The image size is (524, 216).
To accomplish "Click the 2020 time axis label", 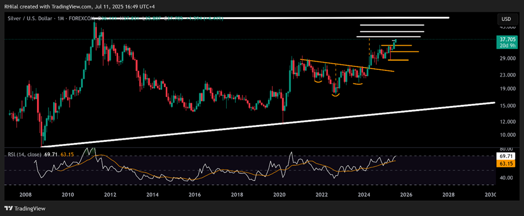I will tap(280, 194).
